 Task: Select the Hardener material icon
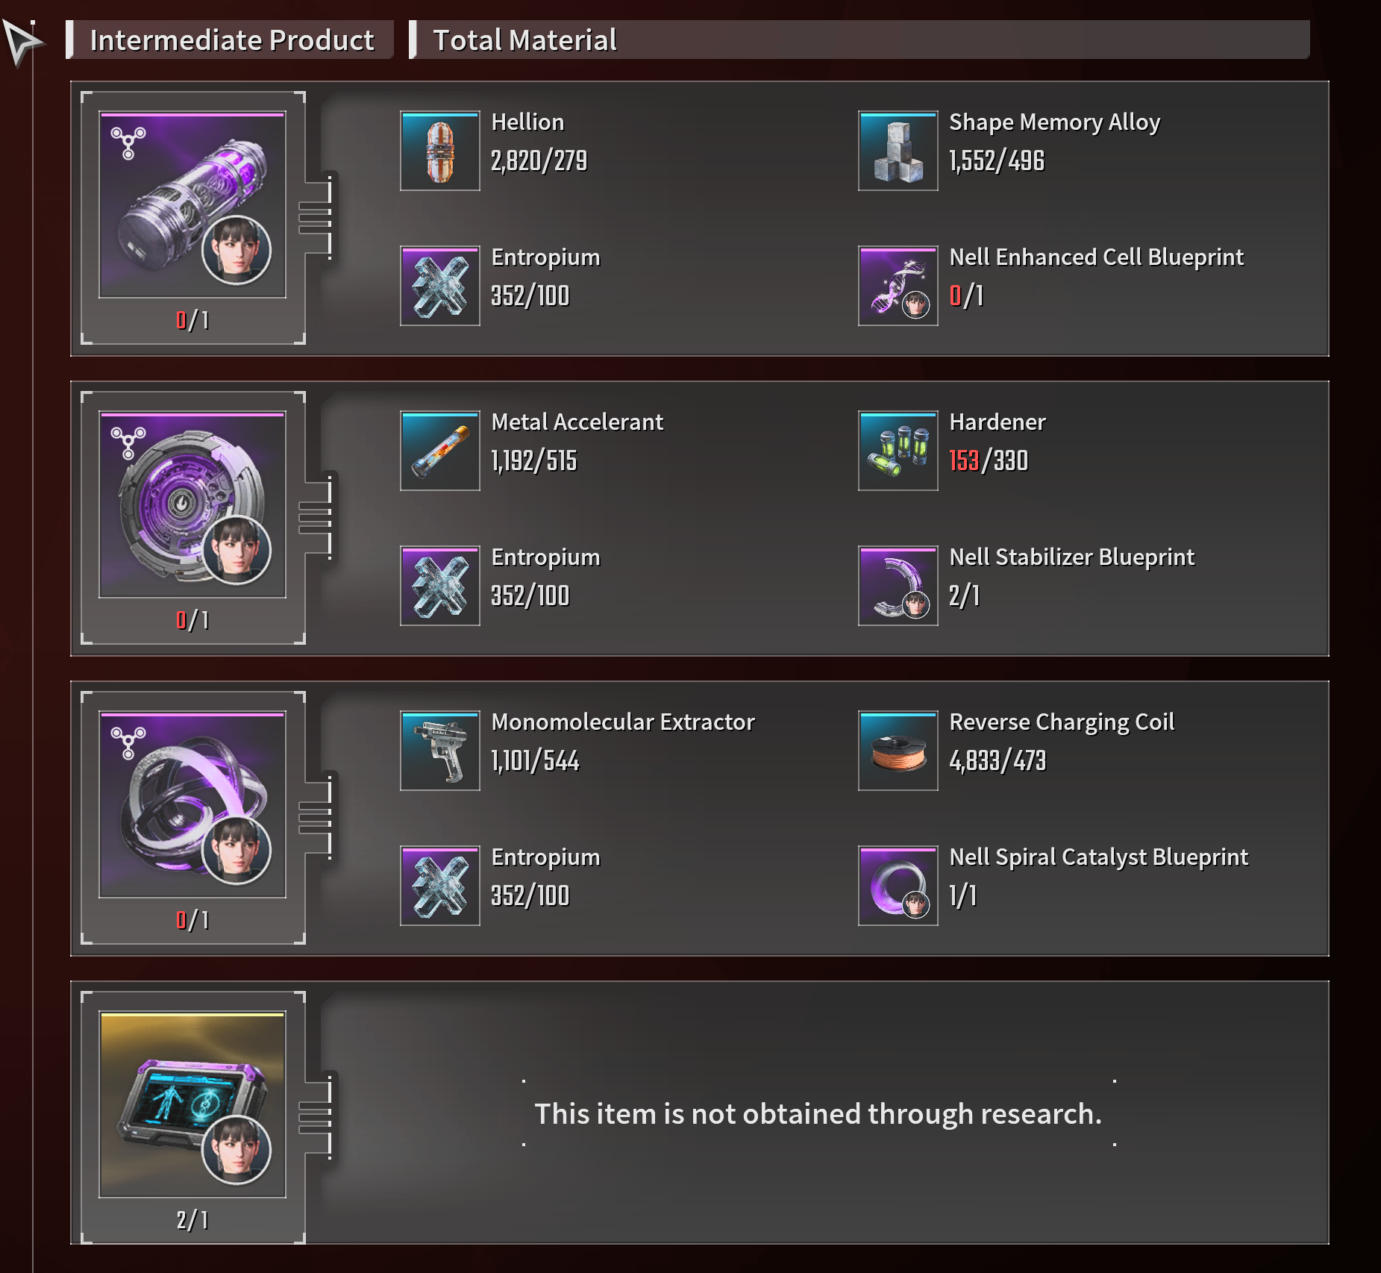coord(898,451)
